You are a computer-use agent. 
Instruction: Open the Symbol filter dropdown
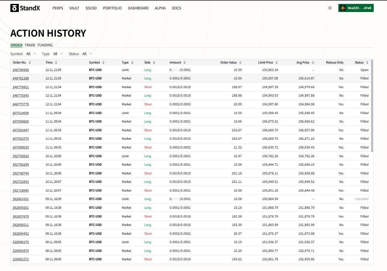coord(31,54)
